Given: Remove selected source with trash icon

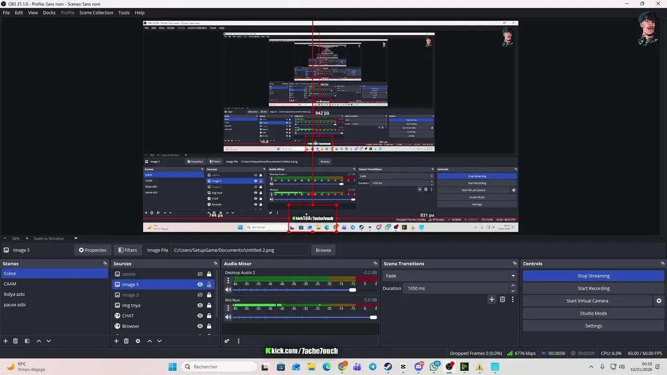Looking at the screenshot, I should 126,341.
